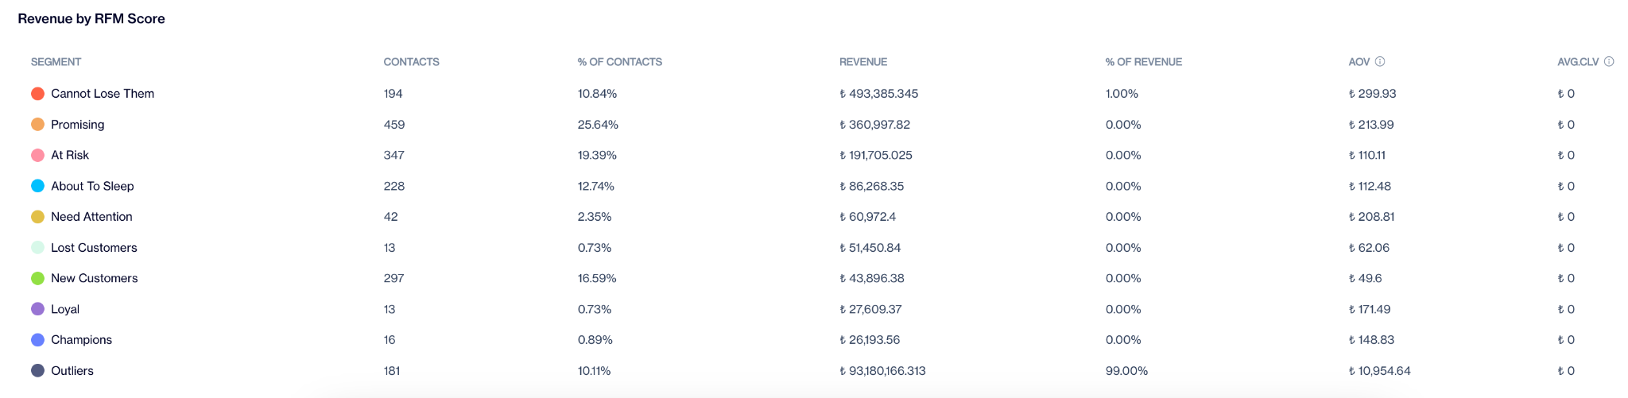Click the Promising contacts count 459

pos(394,125)
